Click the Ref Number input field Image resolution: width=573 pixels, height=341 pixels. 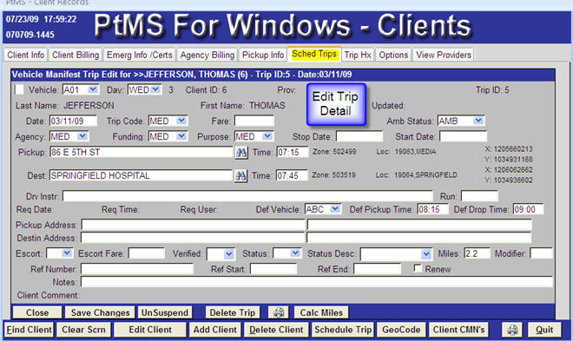click(137, 269)
